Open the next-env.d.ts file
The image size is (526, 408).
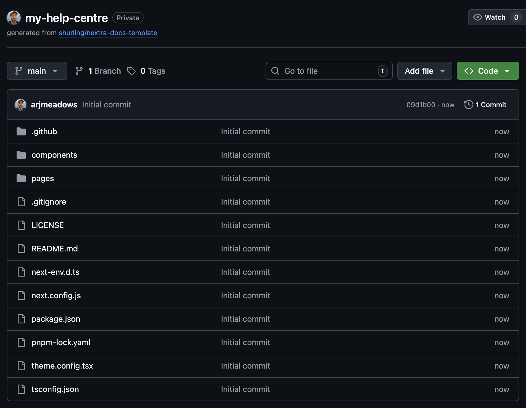55,272
